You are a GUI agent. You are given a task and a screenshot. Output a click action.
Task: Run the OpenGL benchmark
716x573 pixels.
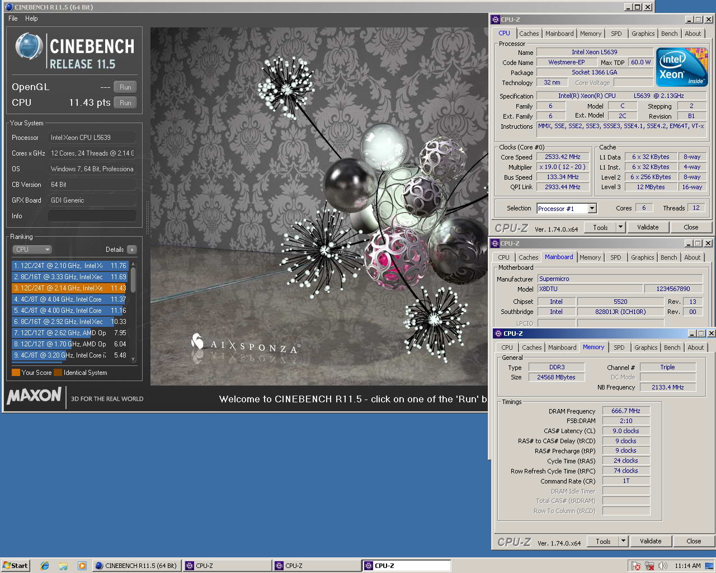(125, 87)
